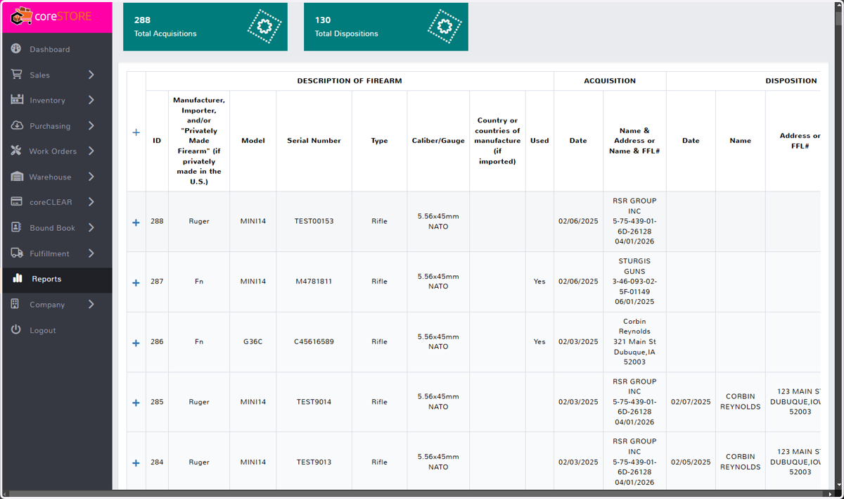Expand the coreCLEAR submenu chevron
844x499 pixels.
point(91,202)
